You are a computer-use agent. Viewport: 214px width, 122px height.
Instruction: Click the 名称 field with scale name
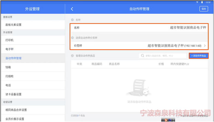point(139,28)
